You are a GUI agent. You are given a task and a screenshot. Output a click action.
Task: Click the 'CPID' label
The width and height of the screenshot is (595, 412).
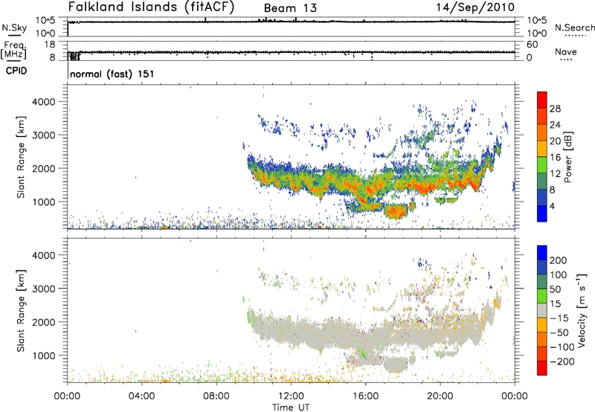[x=16, y=71]
